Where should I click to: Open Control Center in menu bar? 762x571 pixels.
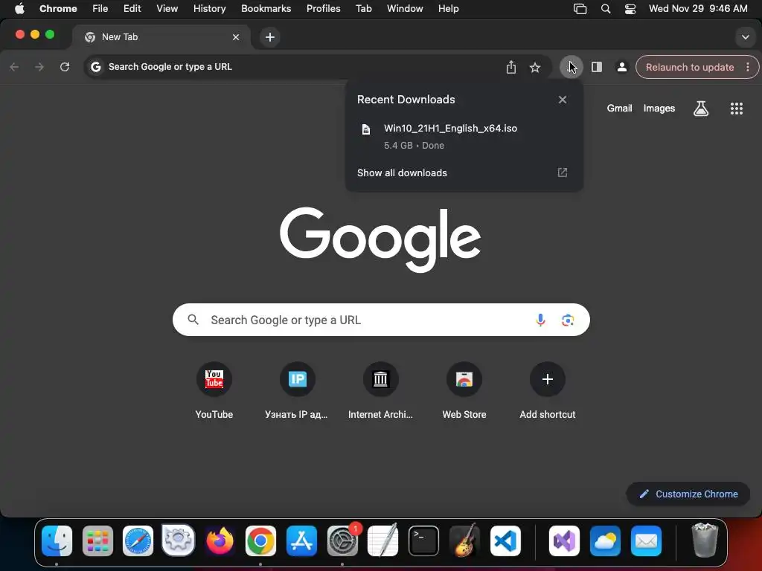pos(630,9)
